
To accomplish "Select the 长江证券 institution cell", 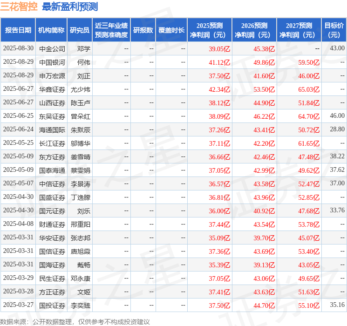I will point(52,143).
